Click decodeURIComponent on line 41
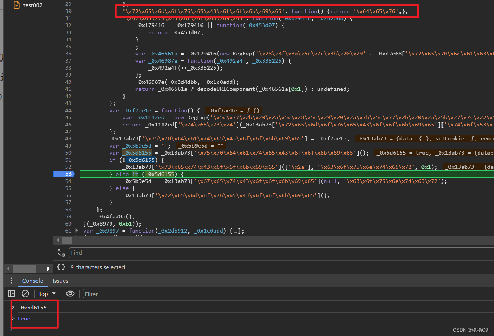Screen dimensions: 494x336 pyautogui.click(x=226, y=89)
